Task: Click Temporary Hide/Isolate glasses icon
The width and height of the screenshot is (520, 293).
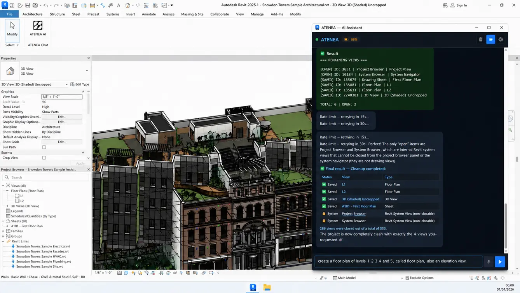Action: coord(175,273)
